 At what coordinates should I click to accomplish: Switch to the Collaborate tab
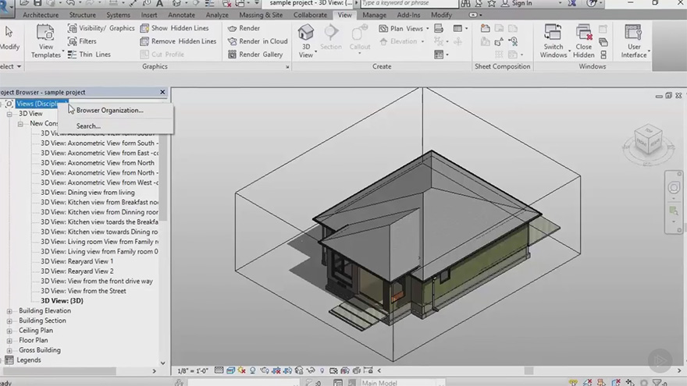click(310, 15)
